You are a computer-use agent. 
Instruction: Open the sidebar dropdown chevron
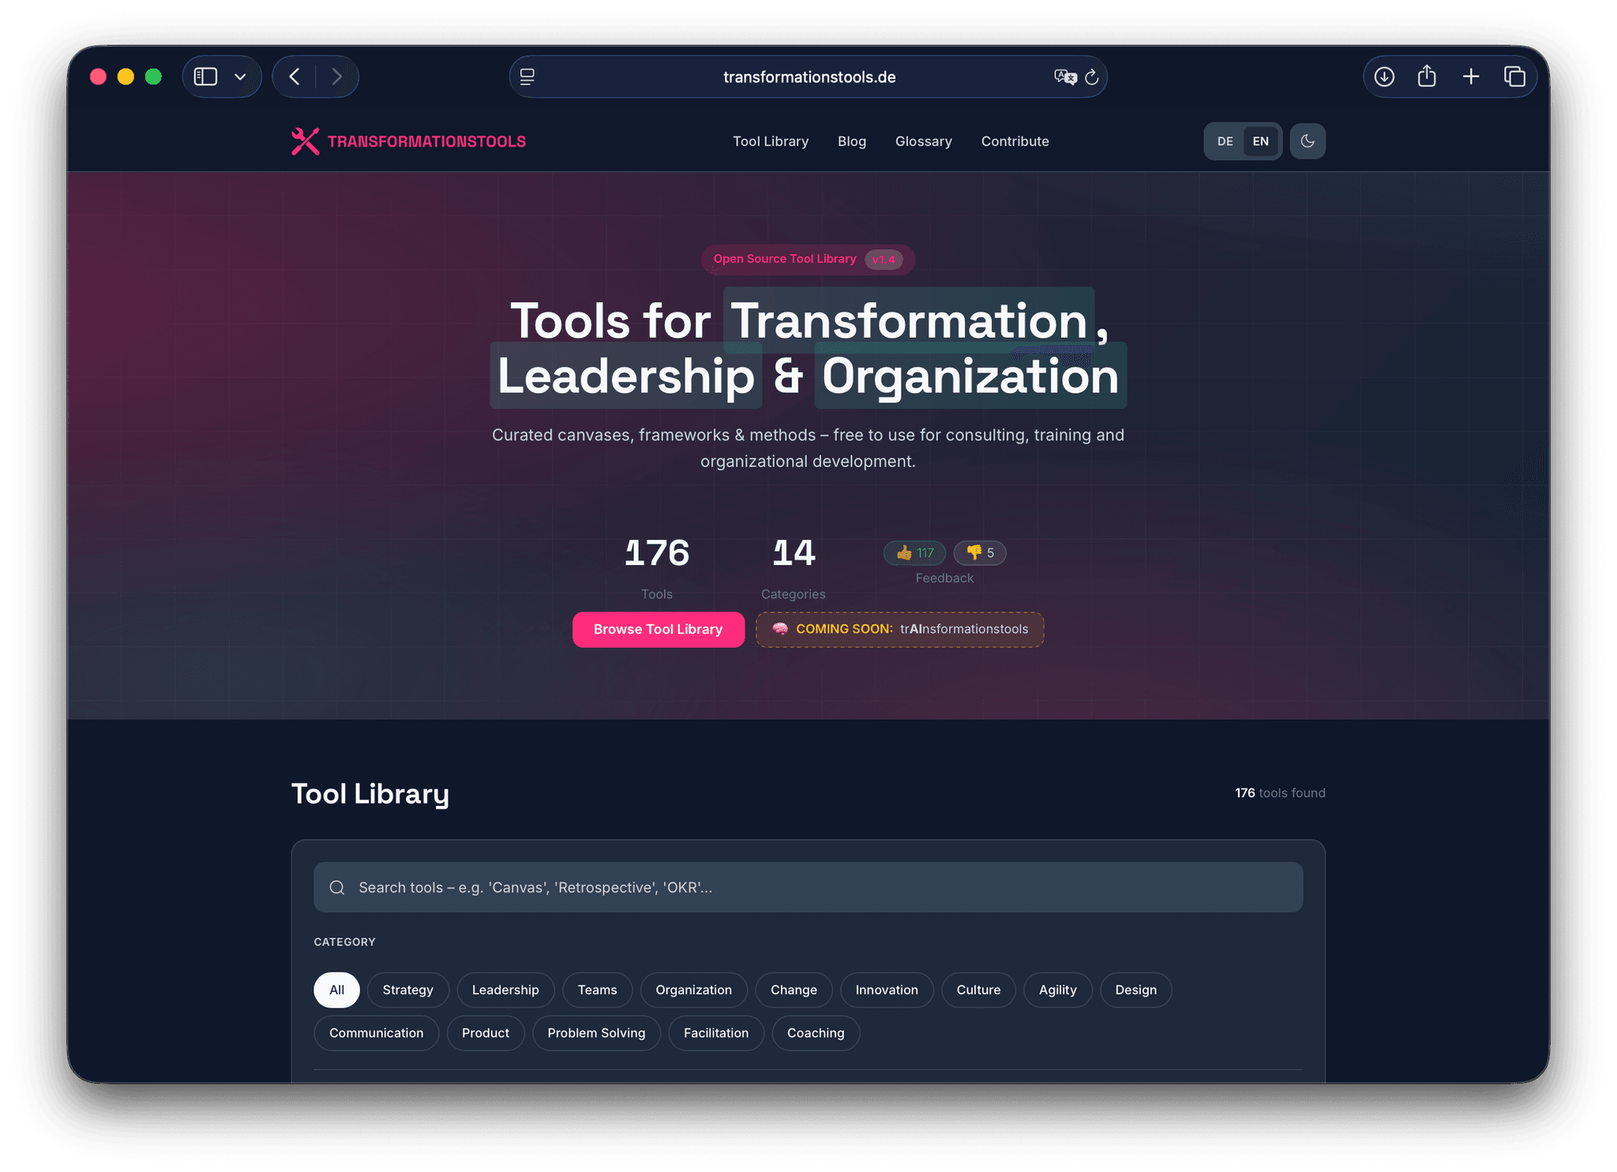240,77
